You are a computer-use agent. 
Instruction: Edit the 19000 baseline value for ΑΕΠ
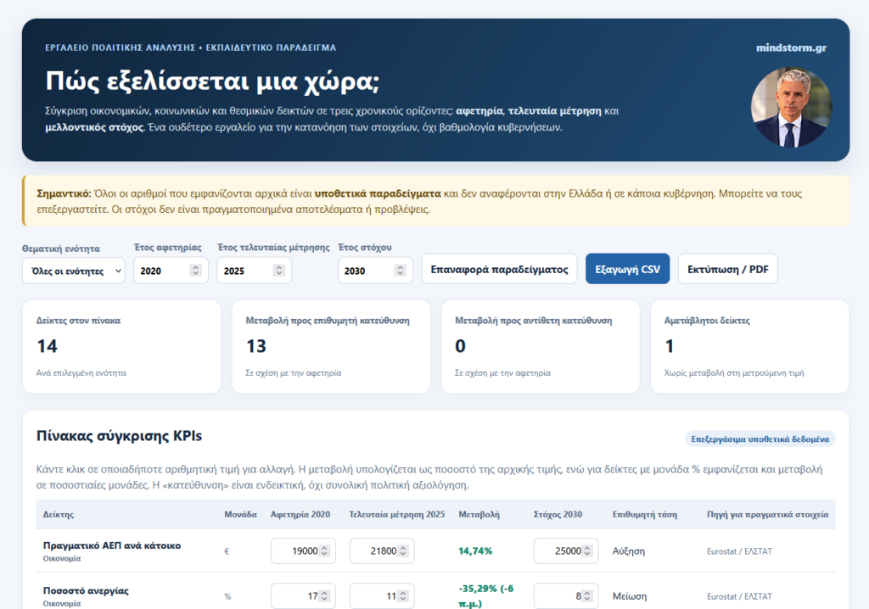click(x=303, y=550)
